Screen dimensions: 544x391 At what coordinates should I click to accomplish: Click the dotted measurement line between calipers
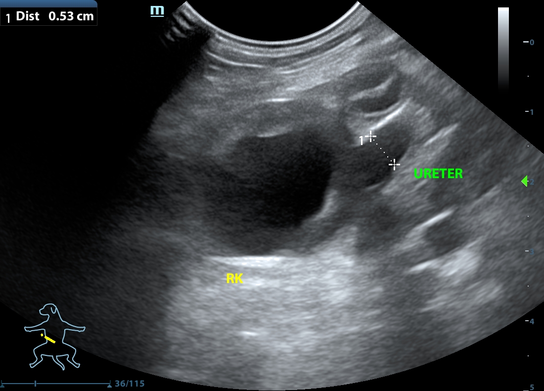tap(382, 150)
